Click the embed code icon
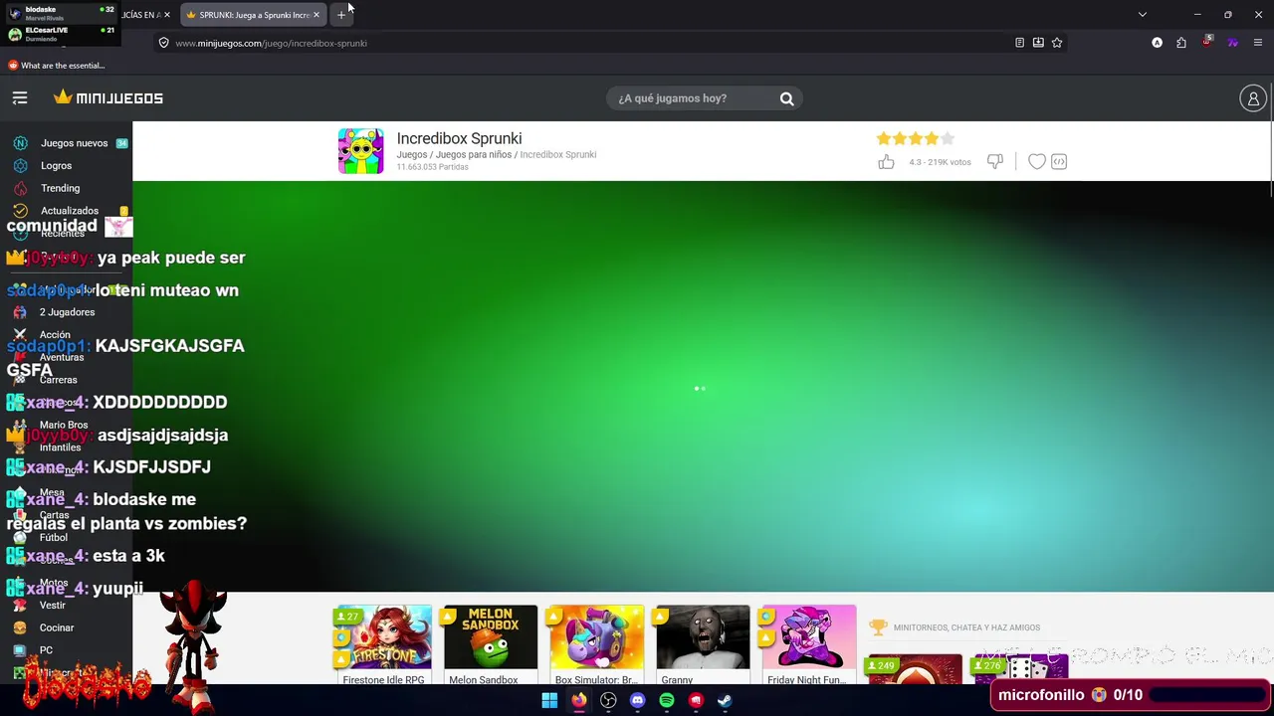 click(1059, 161)
